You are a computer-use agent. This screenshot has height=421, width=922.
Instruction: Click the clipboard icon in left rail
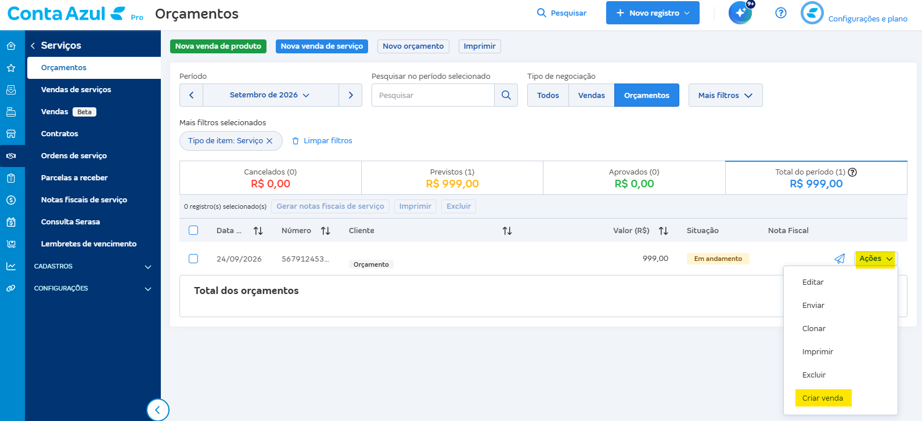(x=11, y=178)
